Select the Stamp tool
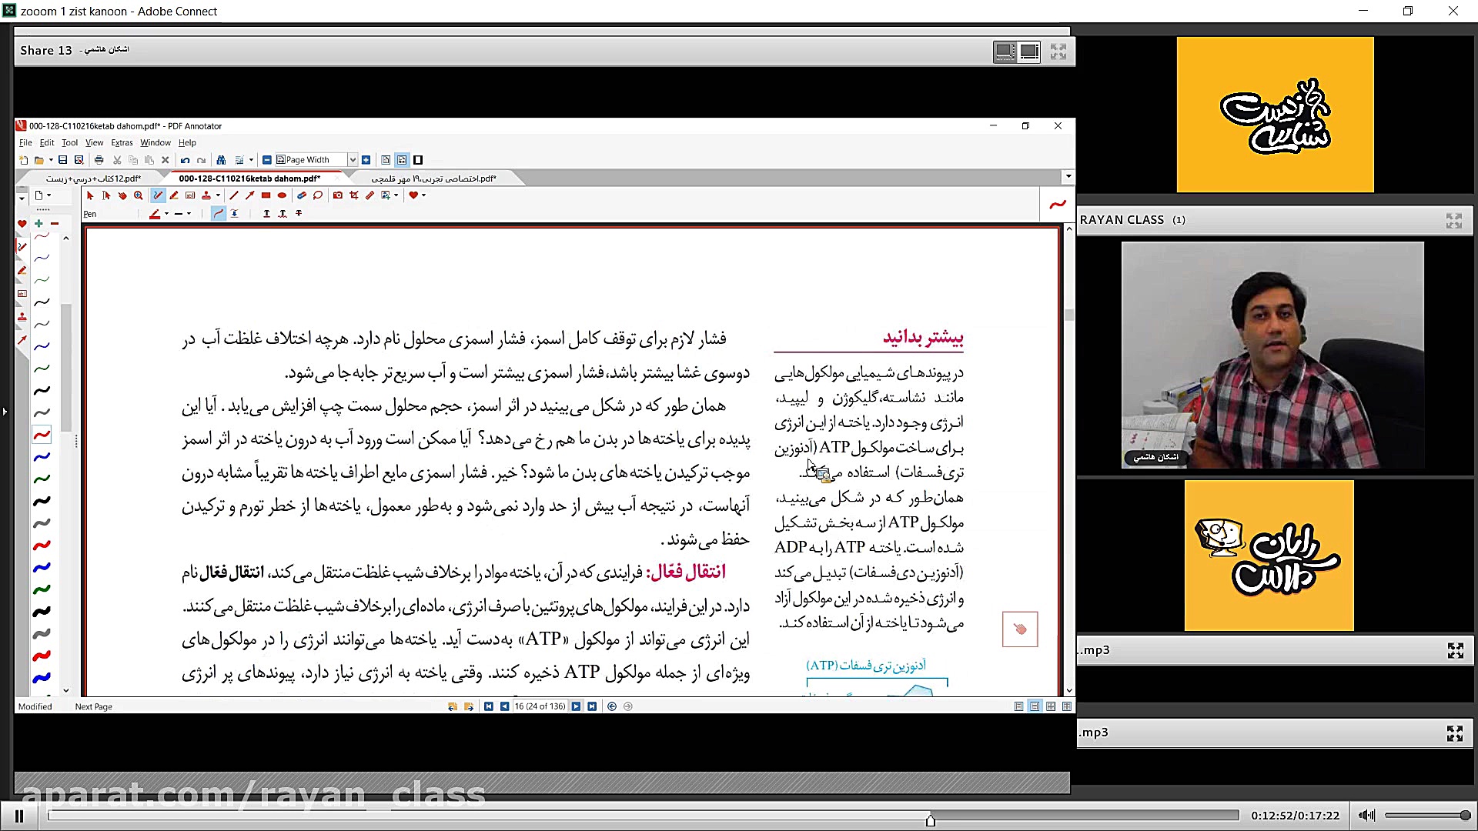Image resolution: width=1478 pixels, height=831 pixels. click(206, 195)
